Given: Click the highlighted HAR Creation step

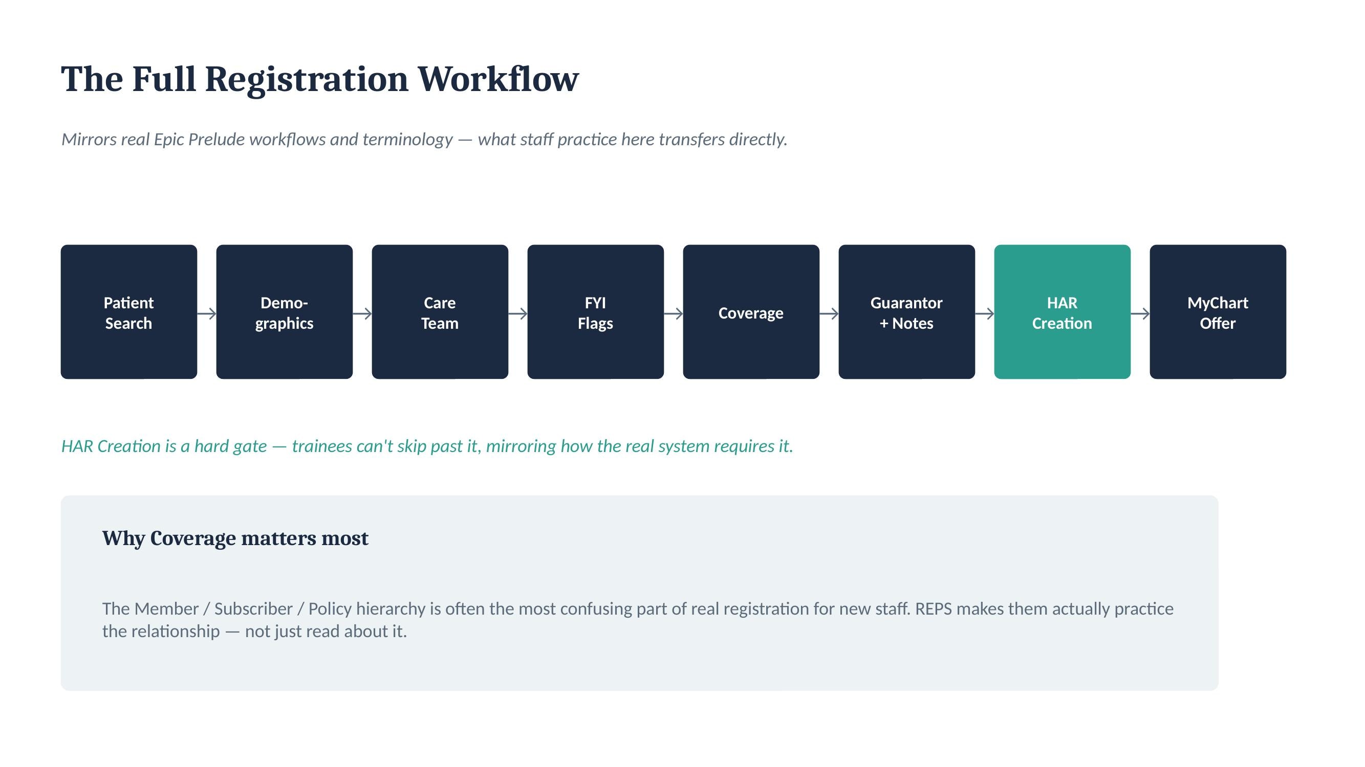Looking at the screenshot, I should [x=1063, y=312].
